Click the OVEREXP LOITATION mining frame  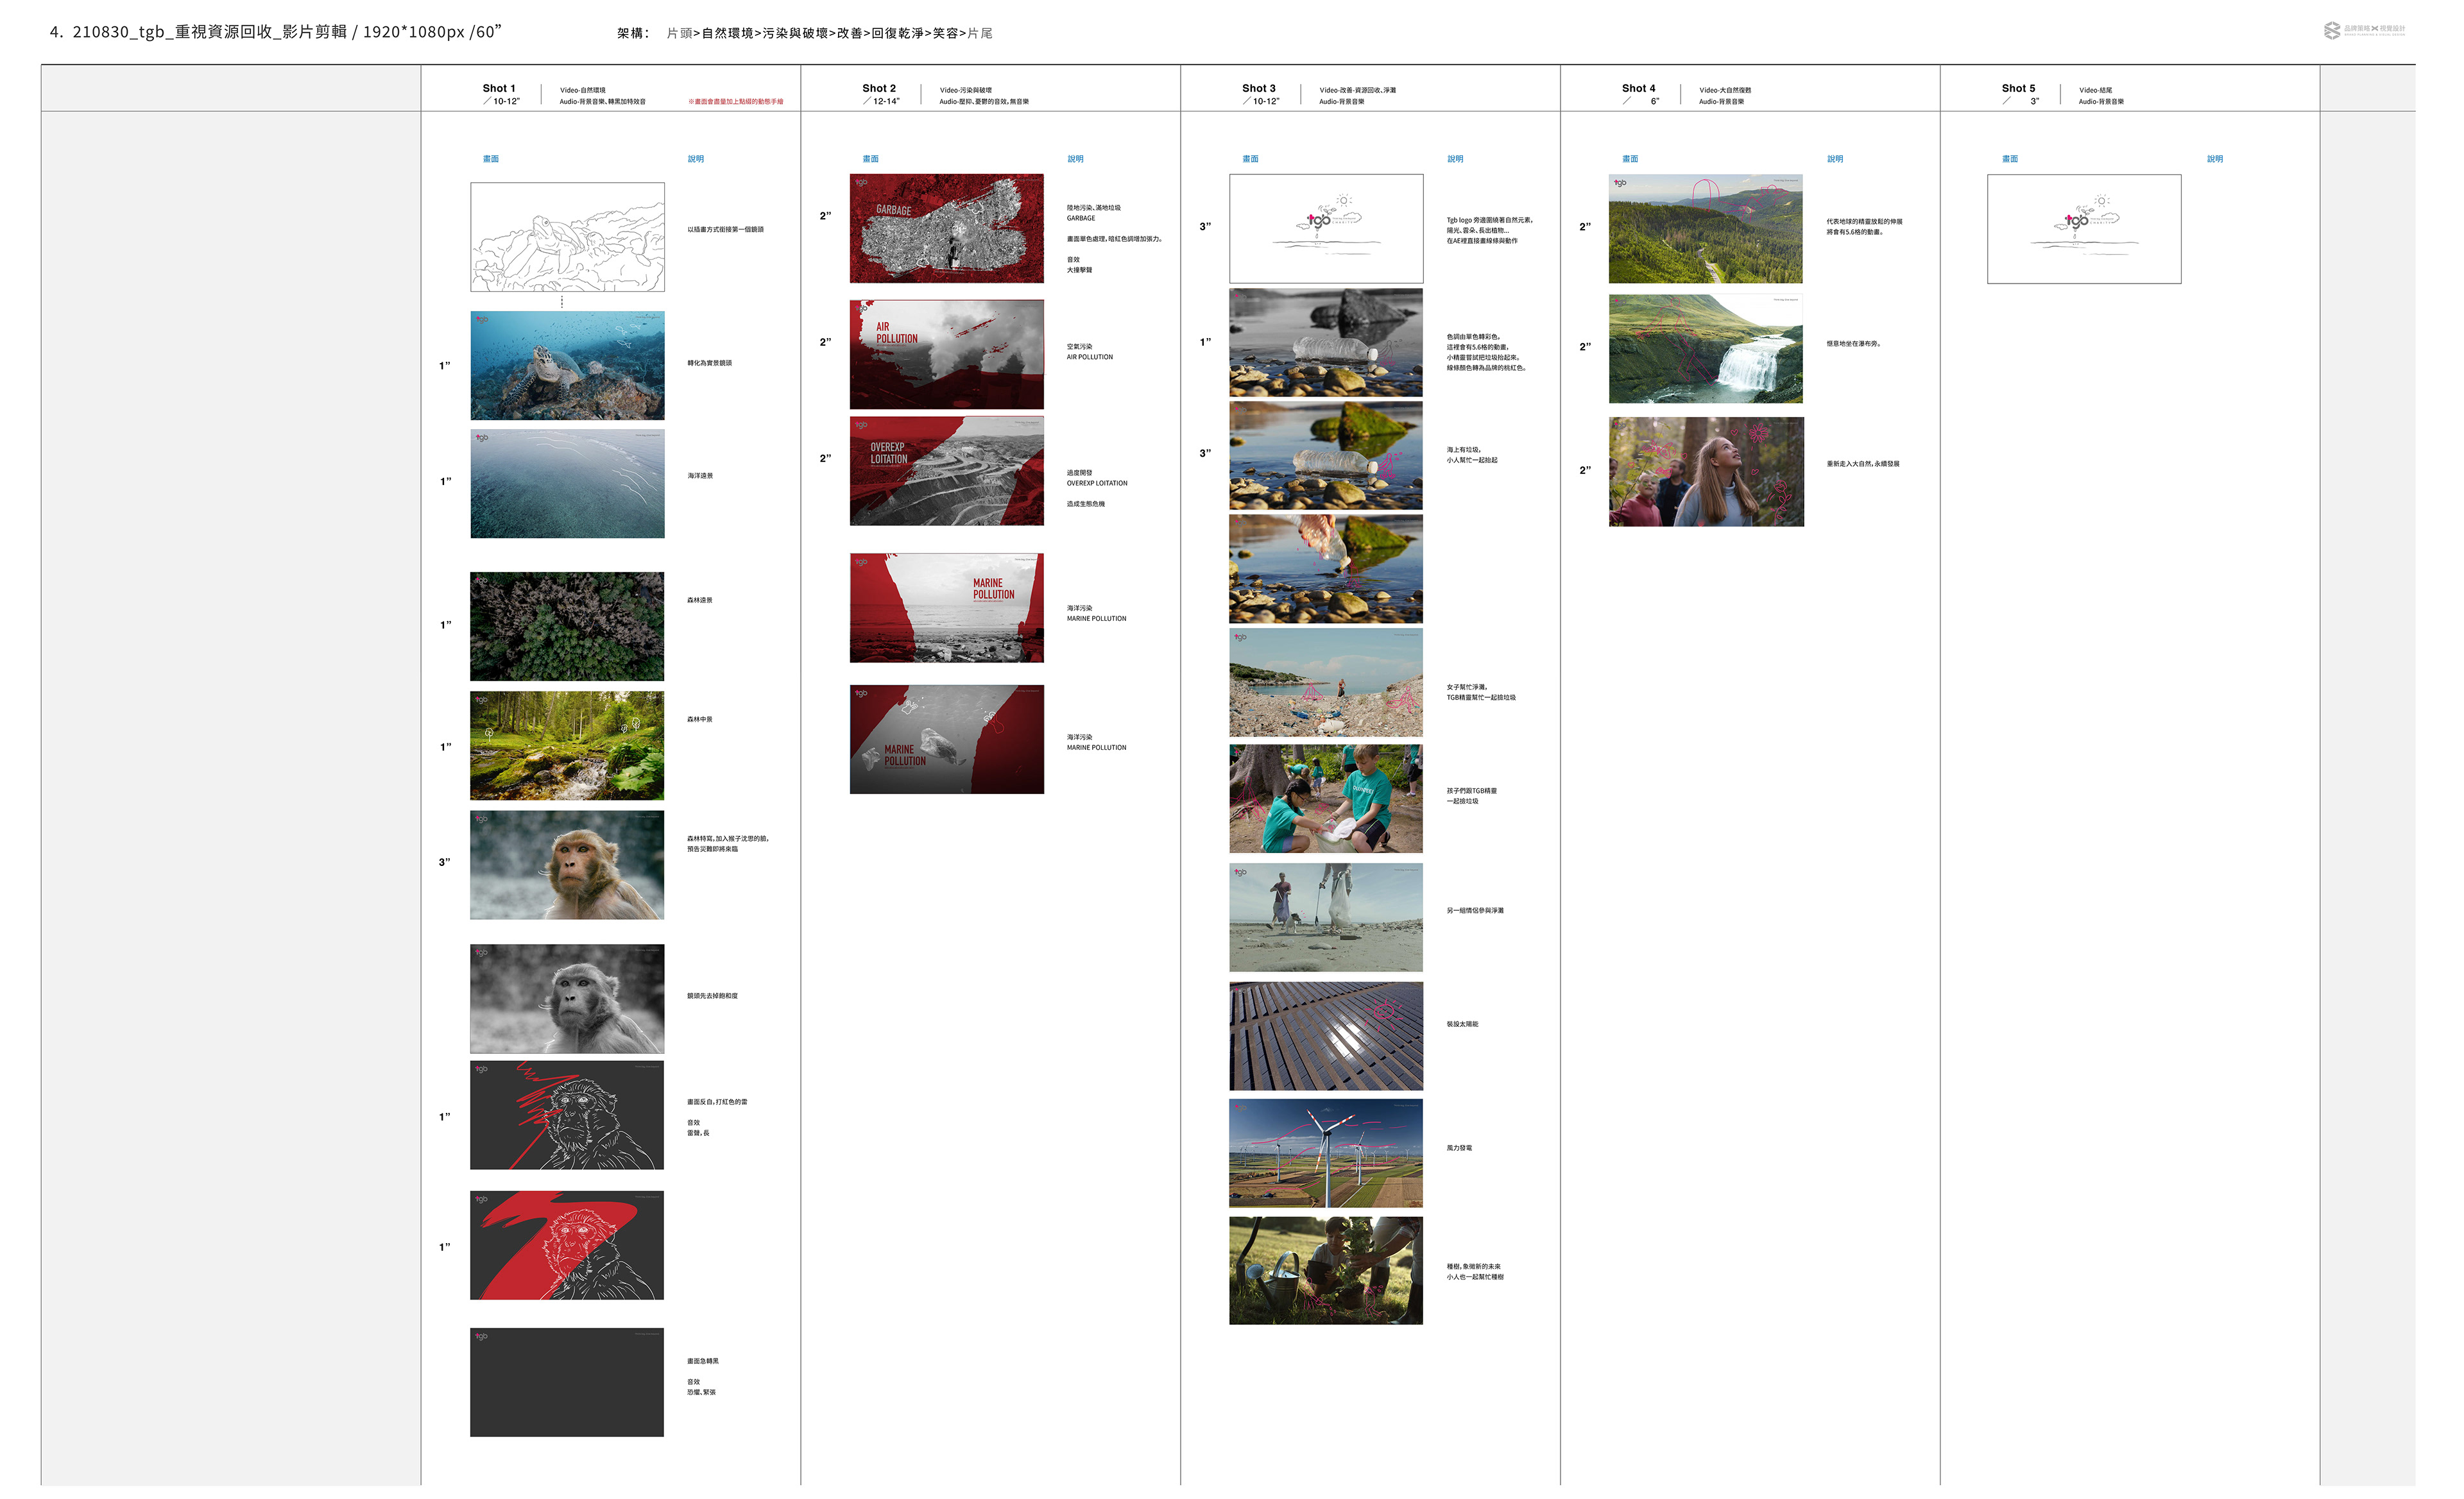(x=946, y=471)
